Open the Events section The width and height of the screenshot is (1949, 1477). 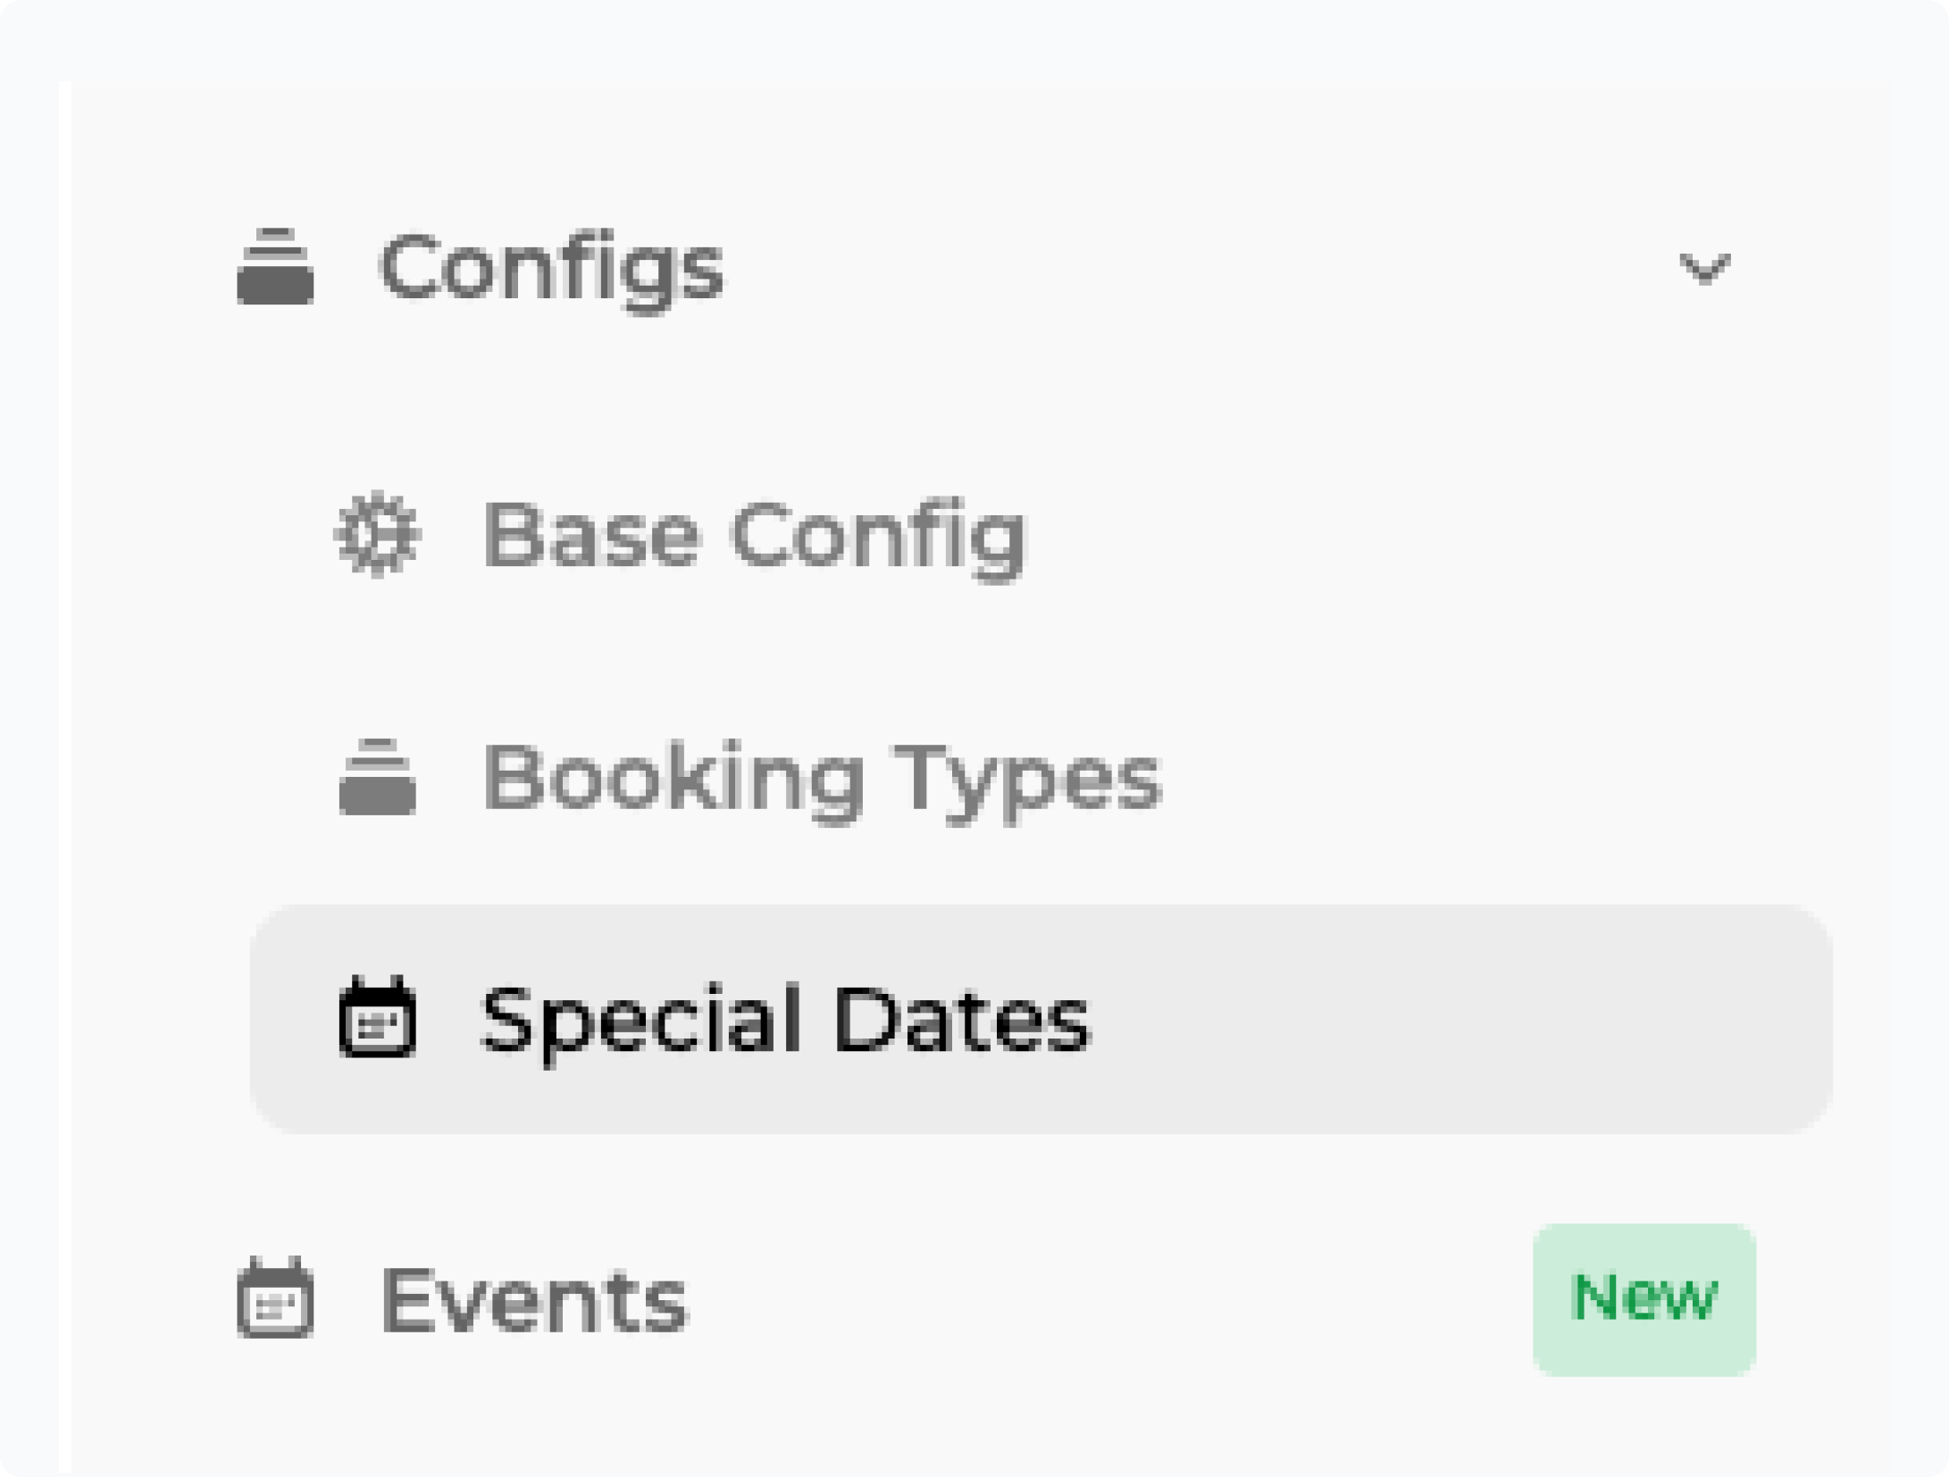click(x=534, y=1300)
